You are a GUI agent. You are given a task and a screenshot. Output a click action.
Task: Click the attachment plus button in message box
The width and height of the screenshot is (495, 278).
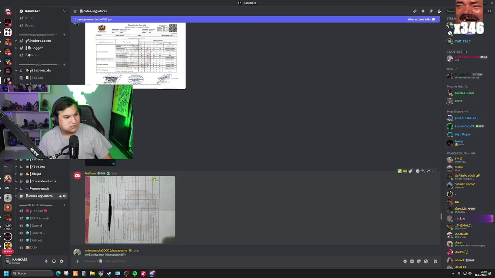(x=77, y=261)
